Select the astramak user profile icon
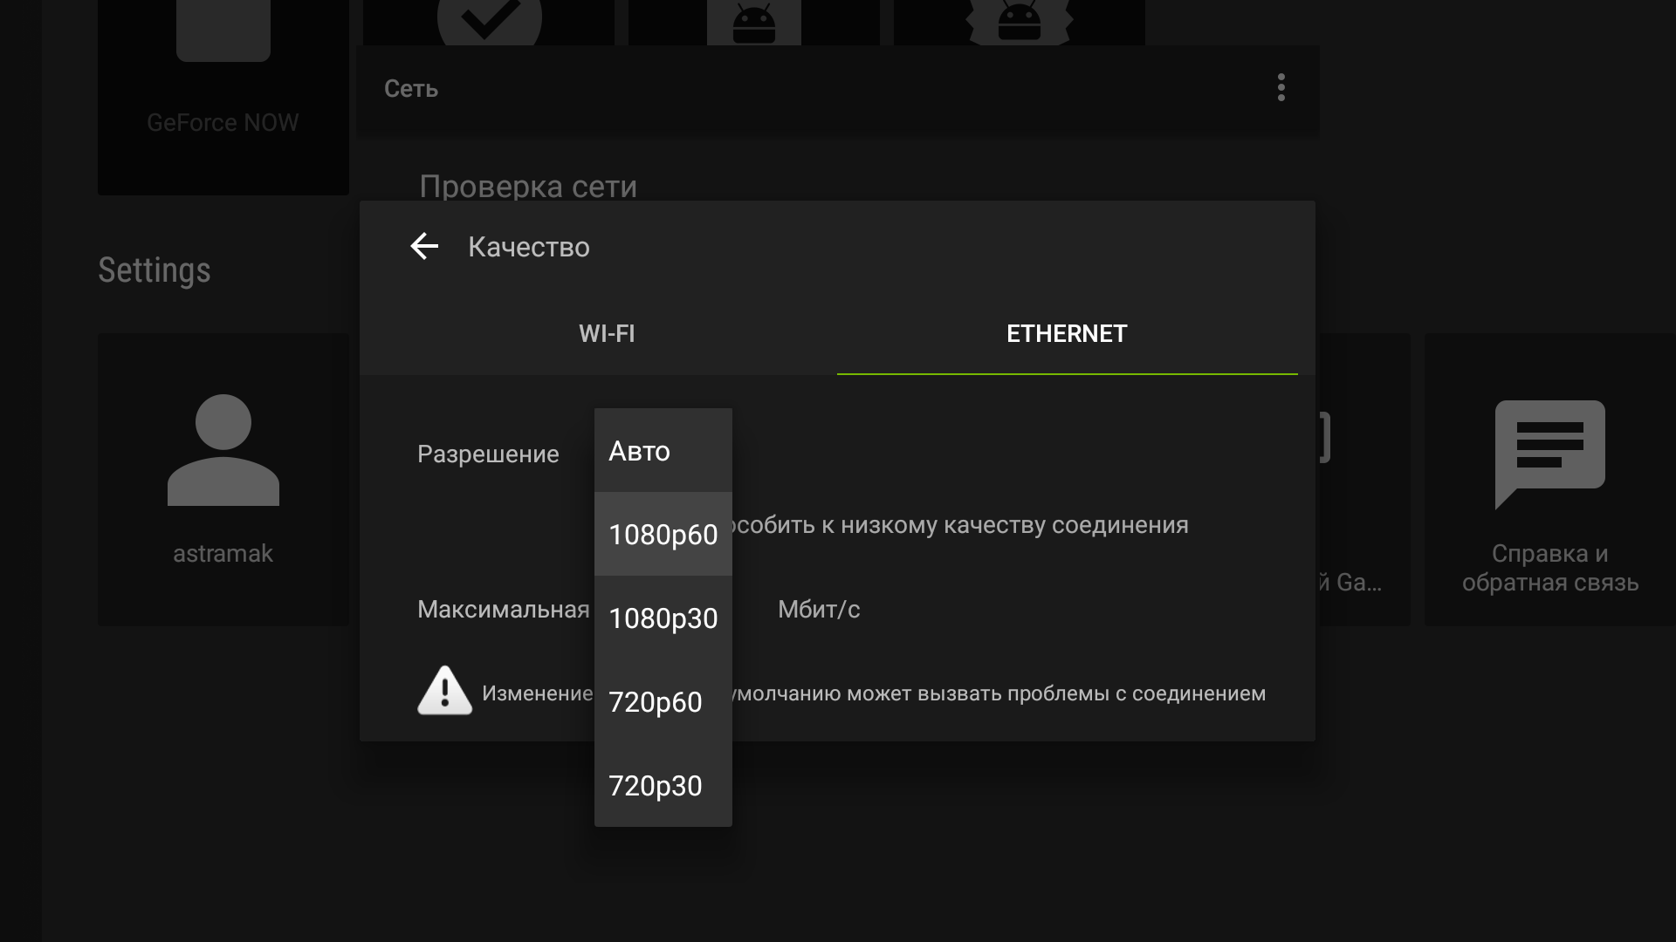This screenshot has height=942, width=1676. 223,450
